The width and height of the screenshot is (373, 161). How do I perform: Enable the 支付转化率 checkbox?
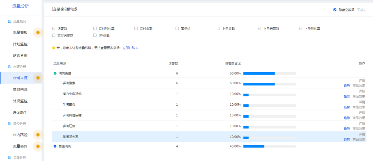95,28
